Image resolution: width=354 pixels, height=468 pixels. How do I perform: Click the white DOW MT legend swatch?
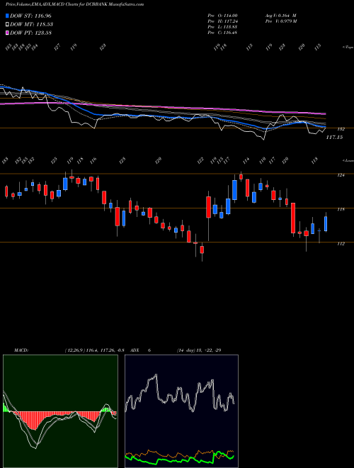point(7,24)
